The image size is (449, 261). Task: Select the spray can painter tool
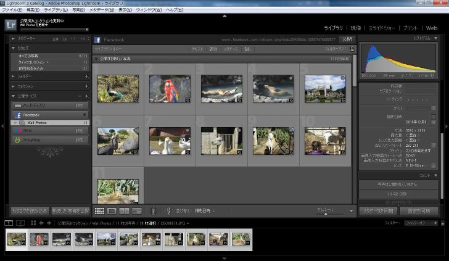[x=153, y=211]
